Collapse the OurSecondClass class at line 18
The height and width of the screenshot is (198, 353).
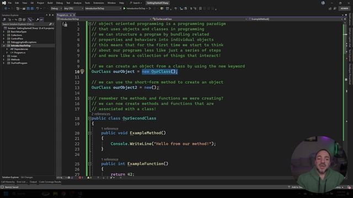(x=89, y=118)
